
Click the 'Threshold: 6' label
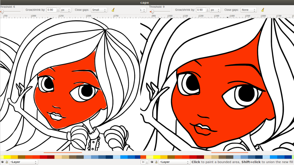tap(7, 7)
